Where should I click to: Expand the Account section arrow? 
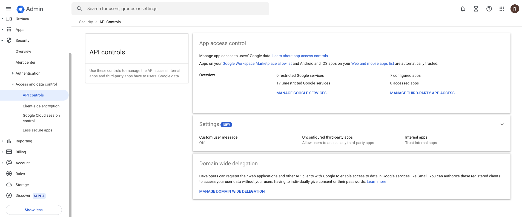click(2, 163)
